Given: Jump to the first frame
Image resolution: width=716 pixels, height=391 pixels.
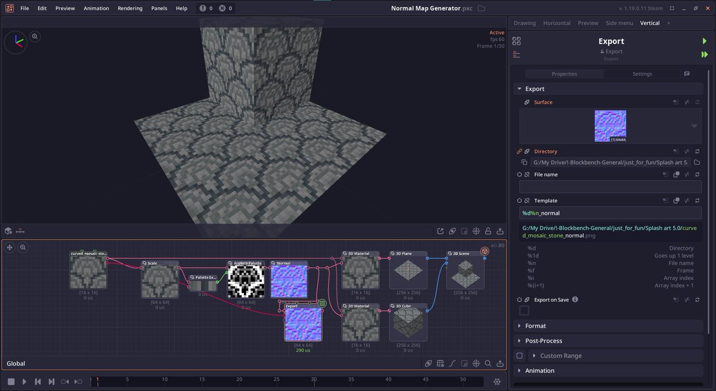Looking at the screenshot, I should pos(38,381).
